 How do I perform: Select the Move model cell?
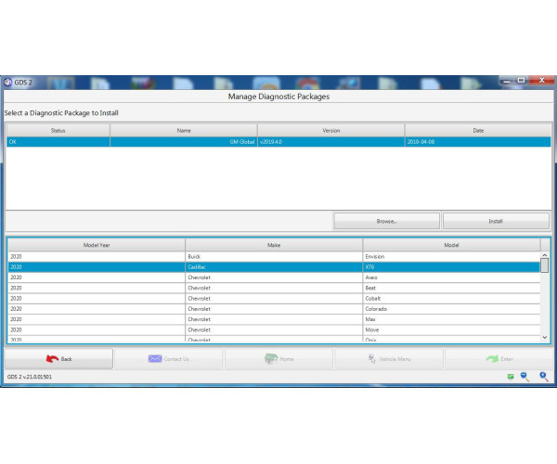tap(451, 329)
